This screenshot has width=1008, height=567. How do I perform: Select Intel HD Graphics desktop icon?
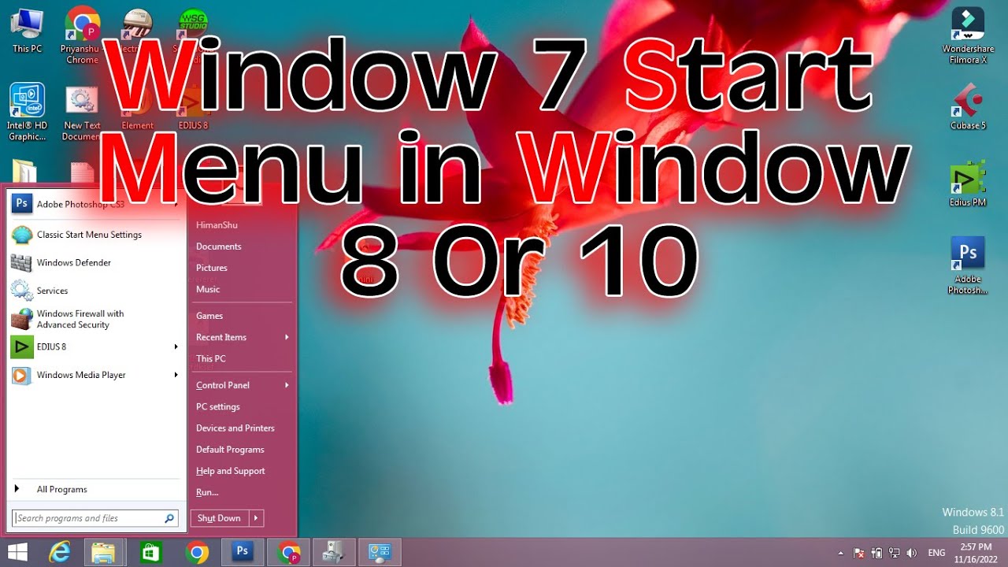(28, 112)
